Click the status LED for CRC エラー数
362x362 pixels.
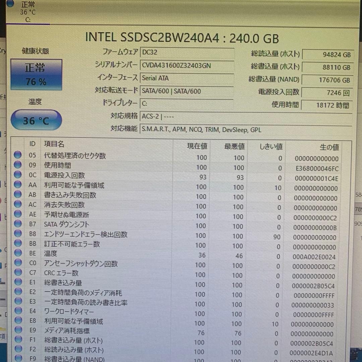[18, 273]
